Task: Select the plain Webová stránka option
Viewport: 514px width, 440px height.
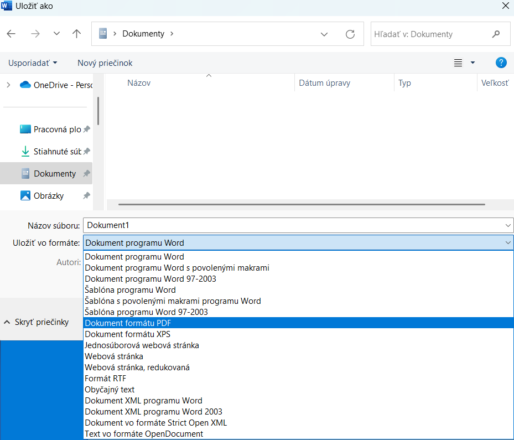Action: (x=298, y=356)
